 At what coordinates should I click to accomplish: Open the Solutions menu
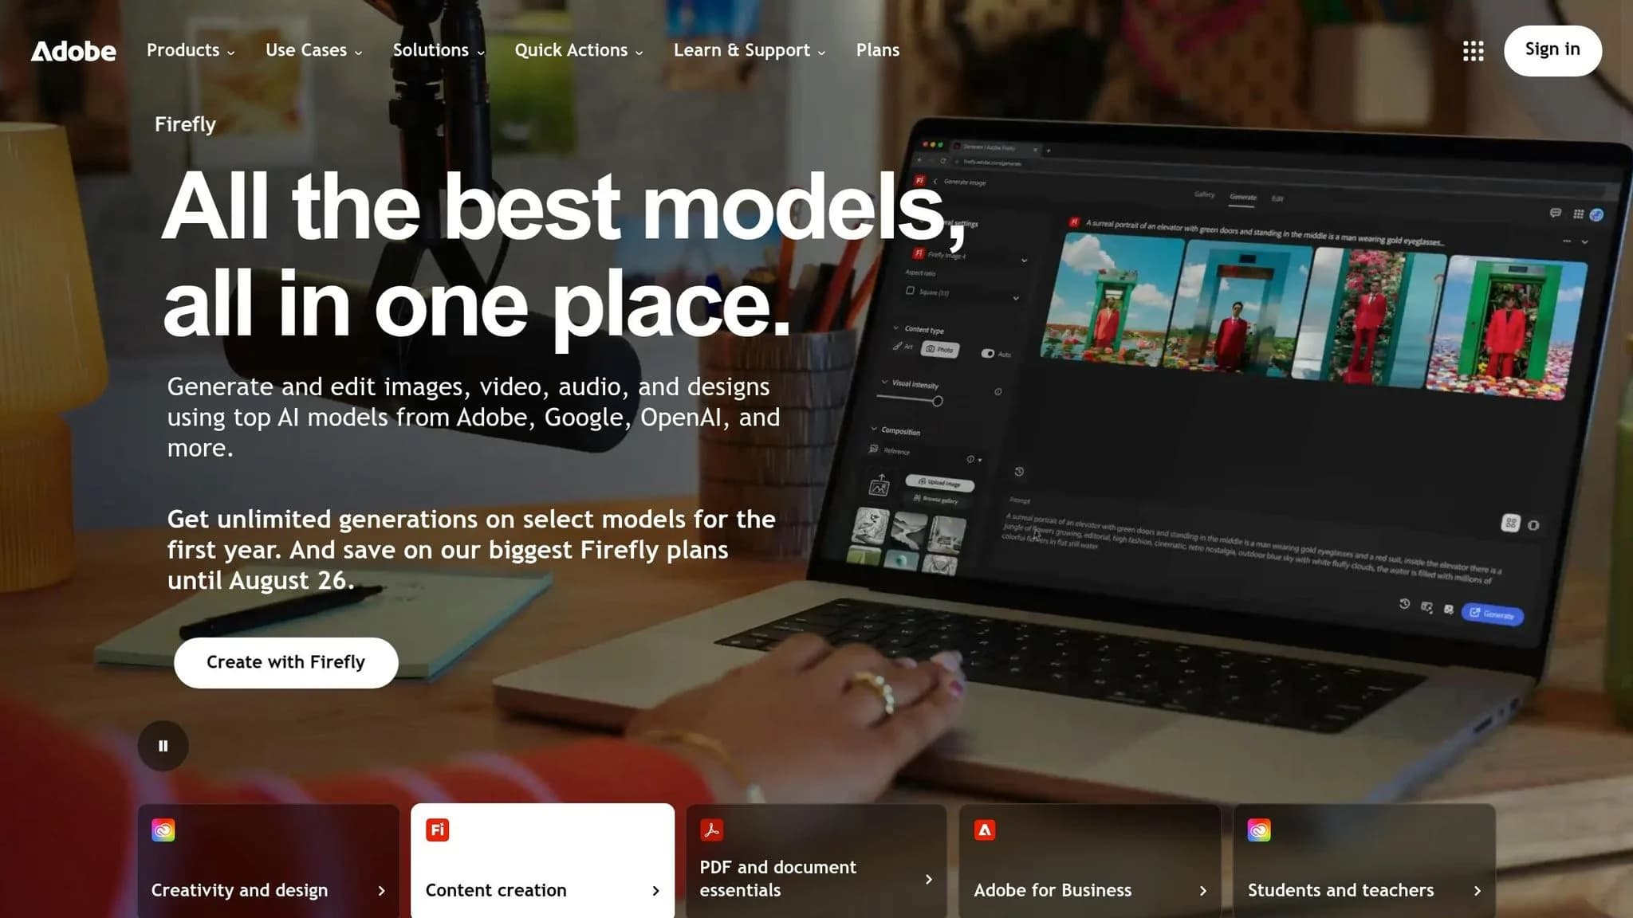pyautogui.click(x=439, y=50)
